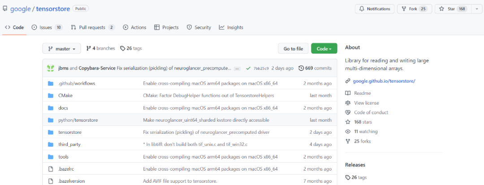The width and height of the screenshot is (484, 185).
Task: Click the file icon for .bazelversion
Action: click(51, 181)
